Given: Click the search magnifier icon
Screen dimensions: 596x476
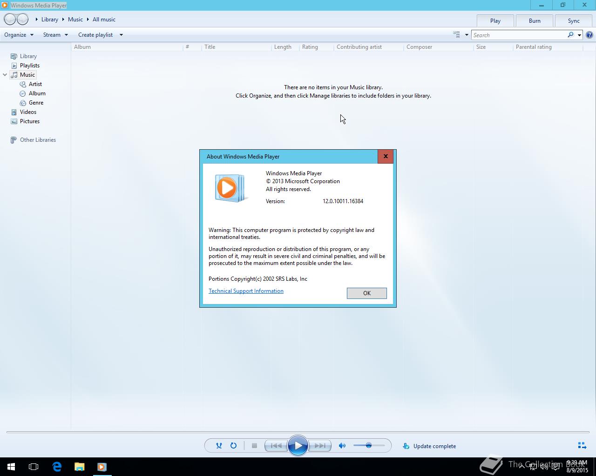Looking at the screenshot, I should (570, 35).
